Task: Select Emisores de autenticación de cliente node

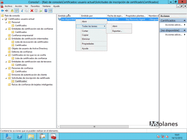Action: point(29,75)
